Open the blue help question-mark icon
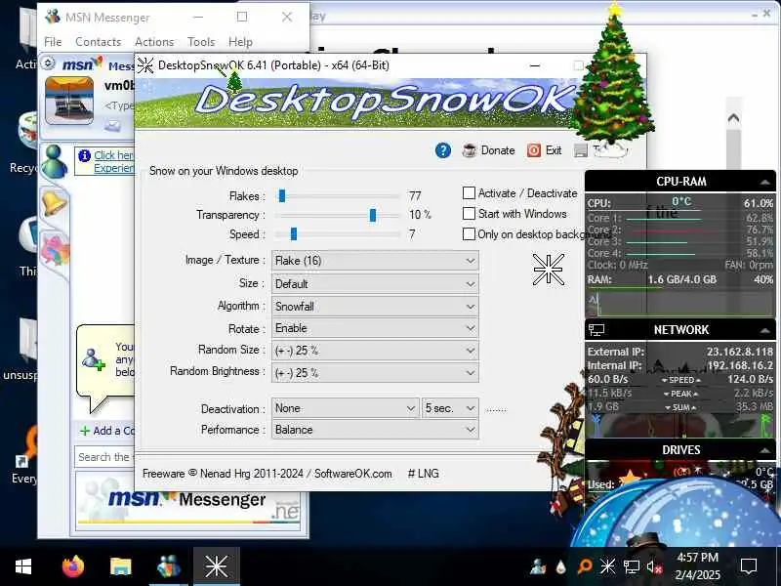781x586 pixels. pos(443,150)
